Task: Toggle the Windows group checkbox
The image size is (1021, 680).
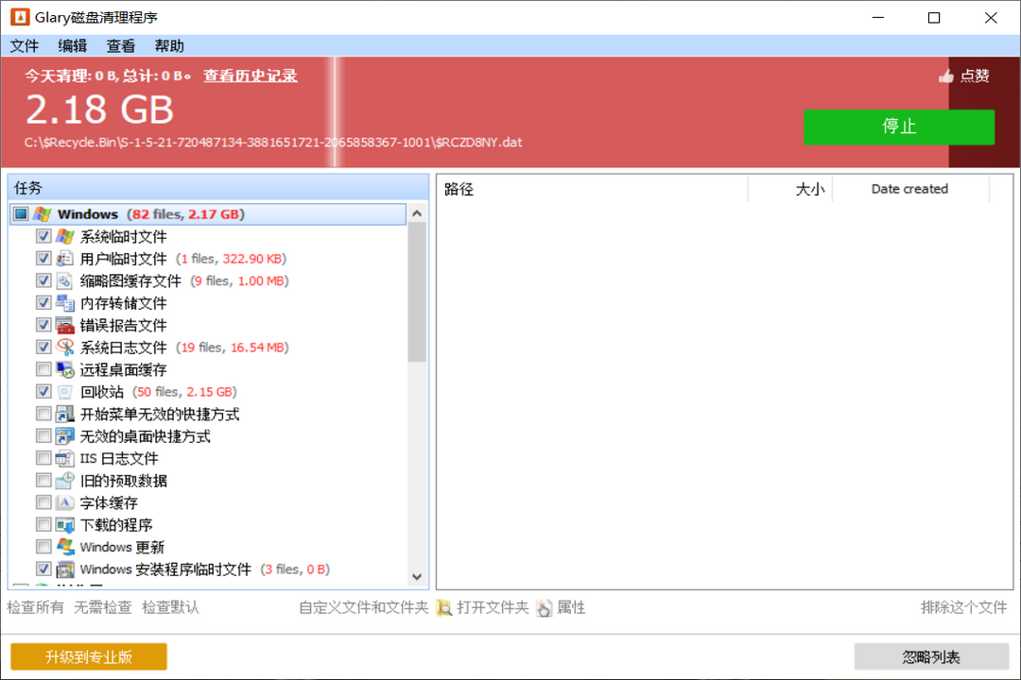Action: [x=20, y=213]
